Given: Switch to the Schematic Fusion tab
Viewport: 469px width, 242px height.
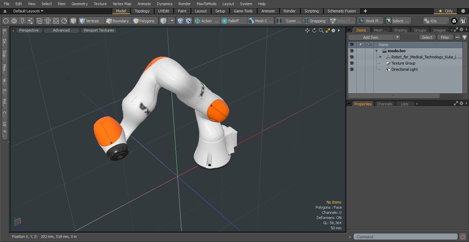Looking at the screenshot, I should point(342,11).
